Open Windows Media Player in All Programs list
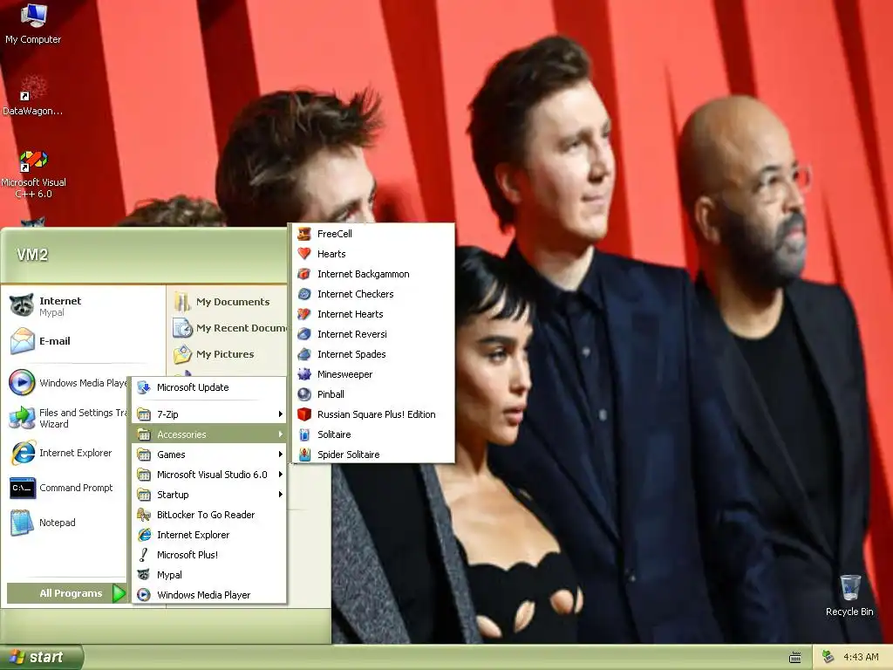Image resolution: width=893 pixels, height=670 pixels. point(209,595)
